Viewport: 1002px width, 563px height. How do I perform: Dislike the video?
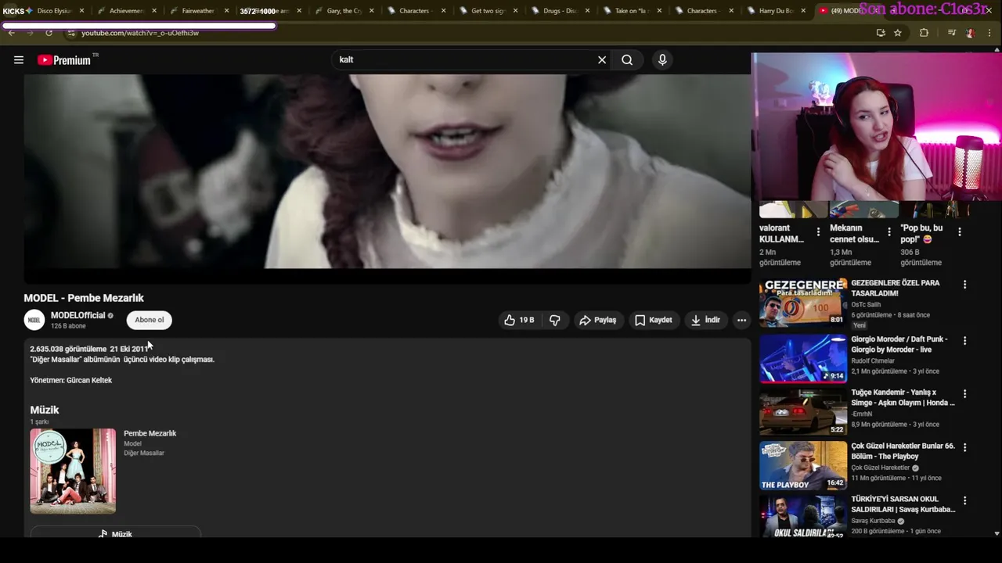(554, 320)
